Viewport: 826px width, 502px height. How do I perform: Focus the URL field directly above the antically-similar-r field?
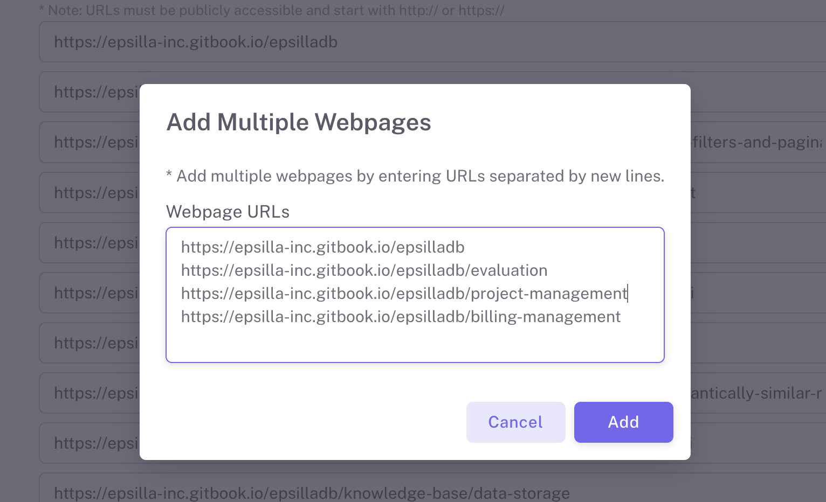pyautogui.click(x=90, y=343)
